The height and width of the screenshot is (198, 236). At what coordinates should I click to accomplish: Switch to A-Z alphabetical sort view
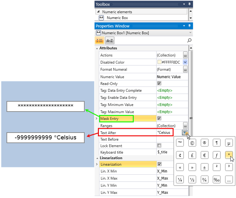110,41
